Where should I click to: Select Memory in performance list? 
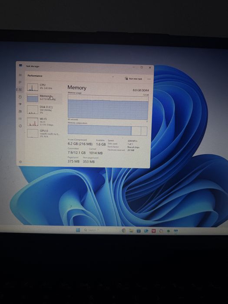(x=45, y=98)
